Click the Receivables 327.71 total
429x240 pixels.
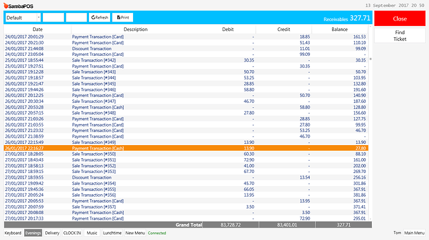pyautogui.click(x=347, y=18)
